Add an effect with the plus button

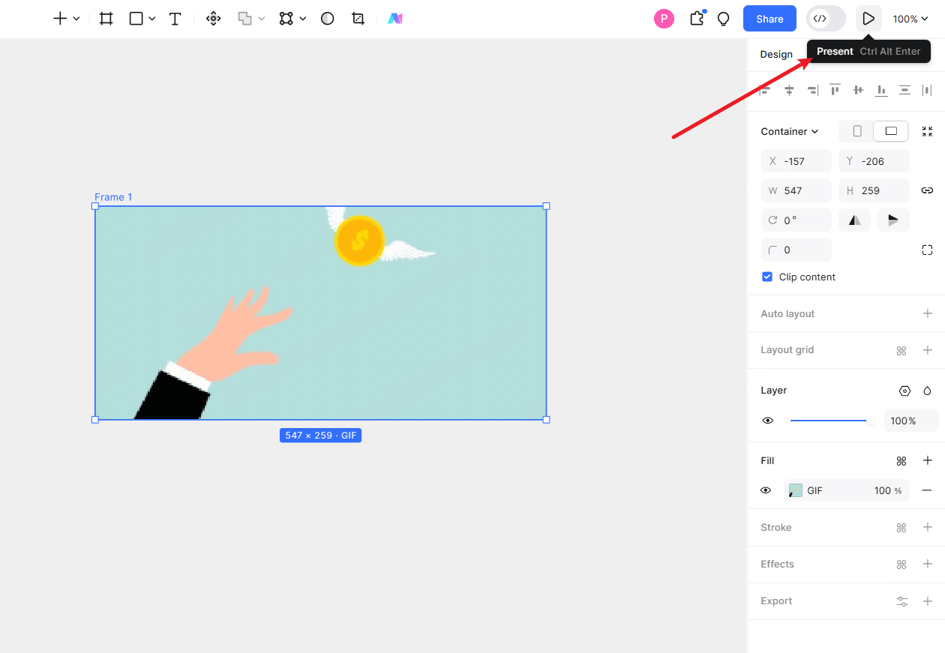927,564
